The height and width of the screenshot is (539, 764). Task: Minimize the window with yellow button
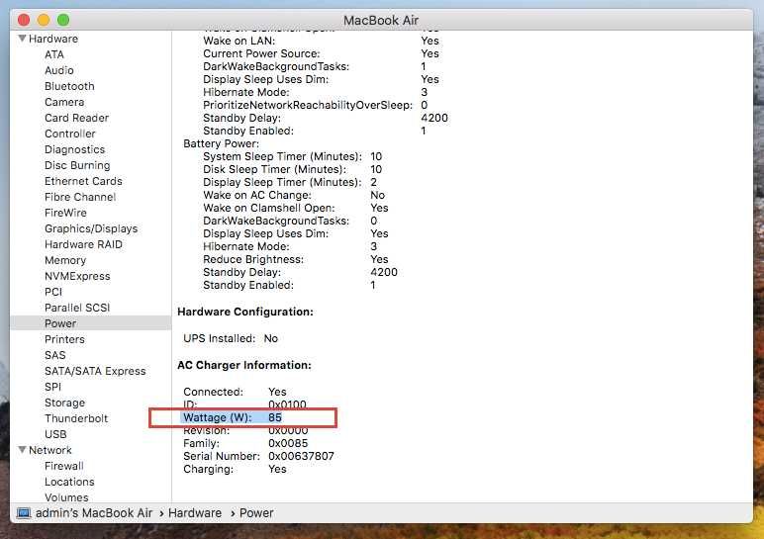44,20
